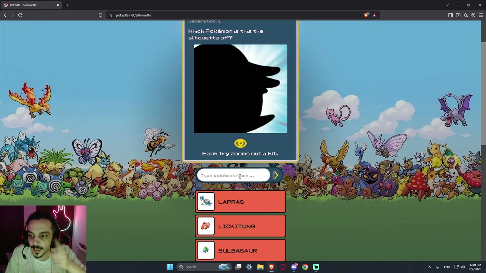
Task: Go forward to the next page
Action: (x=13, y=15)
